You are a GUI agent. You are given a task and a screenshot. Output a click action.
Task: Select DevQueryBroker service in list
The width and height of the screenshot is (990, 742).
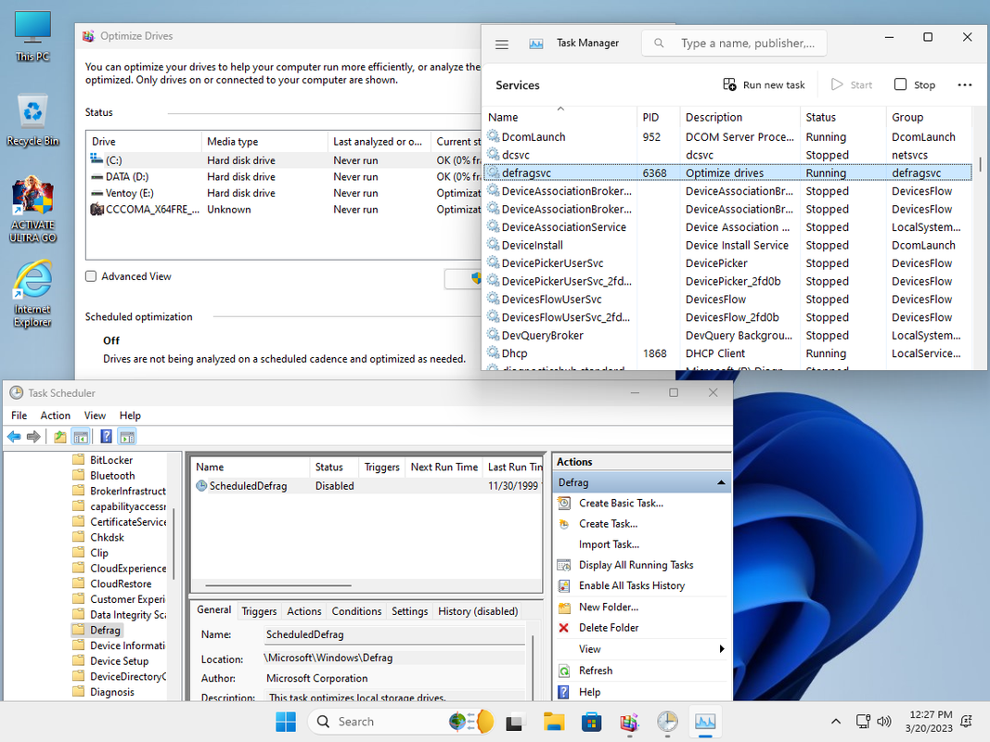pyautogui.click(x=728, y=335)
